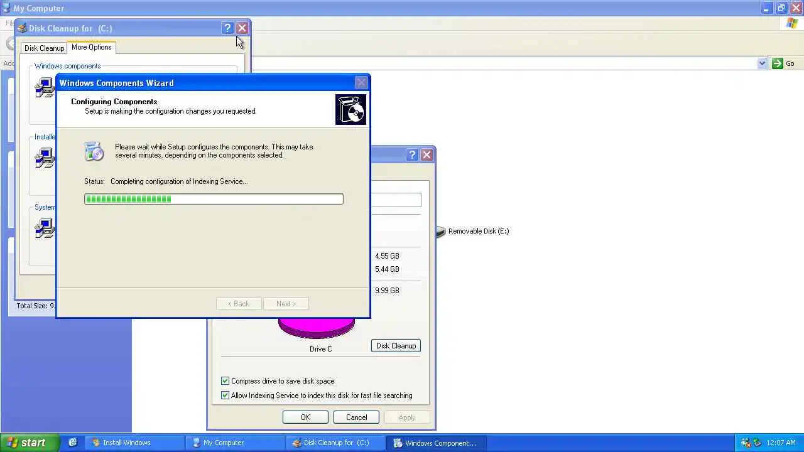Click the '4.55 GB' value in Properties
Screen dimensions: 804x452
(387, 256)
